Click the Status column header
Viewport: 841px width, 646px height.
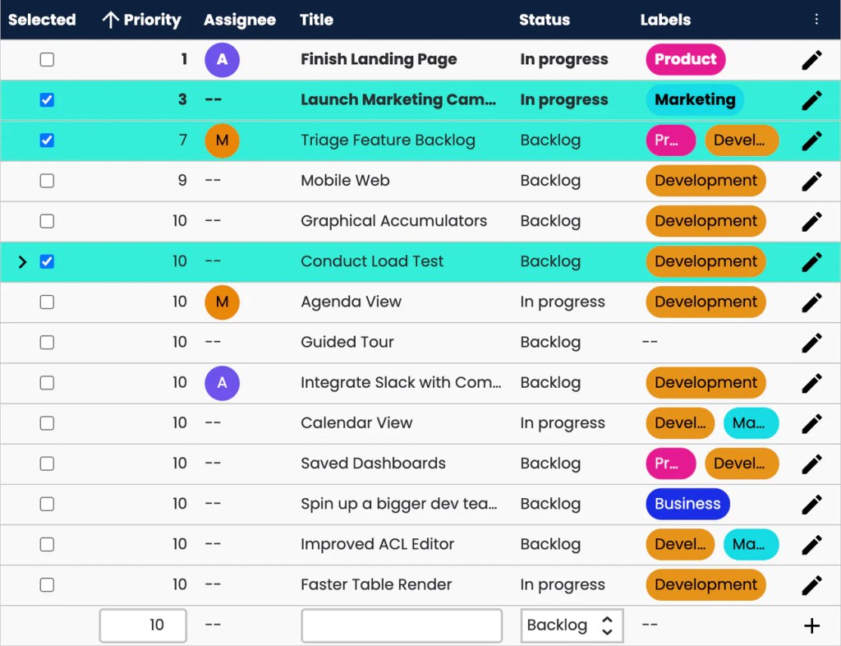pyautogui.click(x=544, y=20)
